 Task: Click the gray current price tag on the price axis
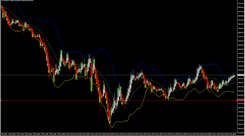[241, 75]
